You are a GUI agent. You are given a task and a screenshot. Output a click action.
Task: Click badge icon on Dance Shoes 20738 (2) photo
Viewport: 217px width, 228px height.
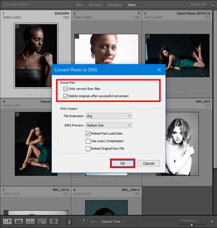tap(147, 36)
